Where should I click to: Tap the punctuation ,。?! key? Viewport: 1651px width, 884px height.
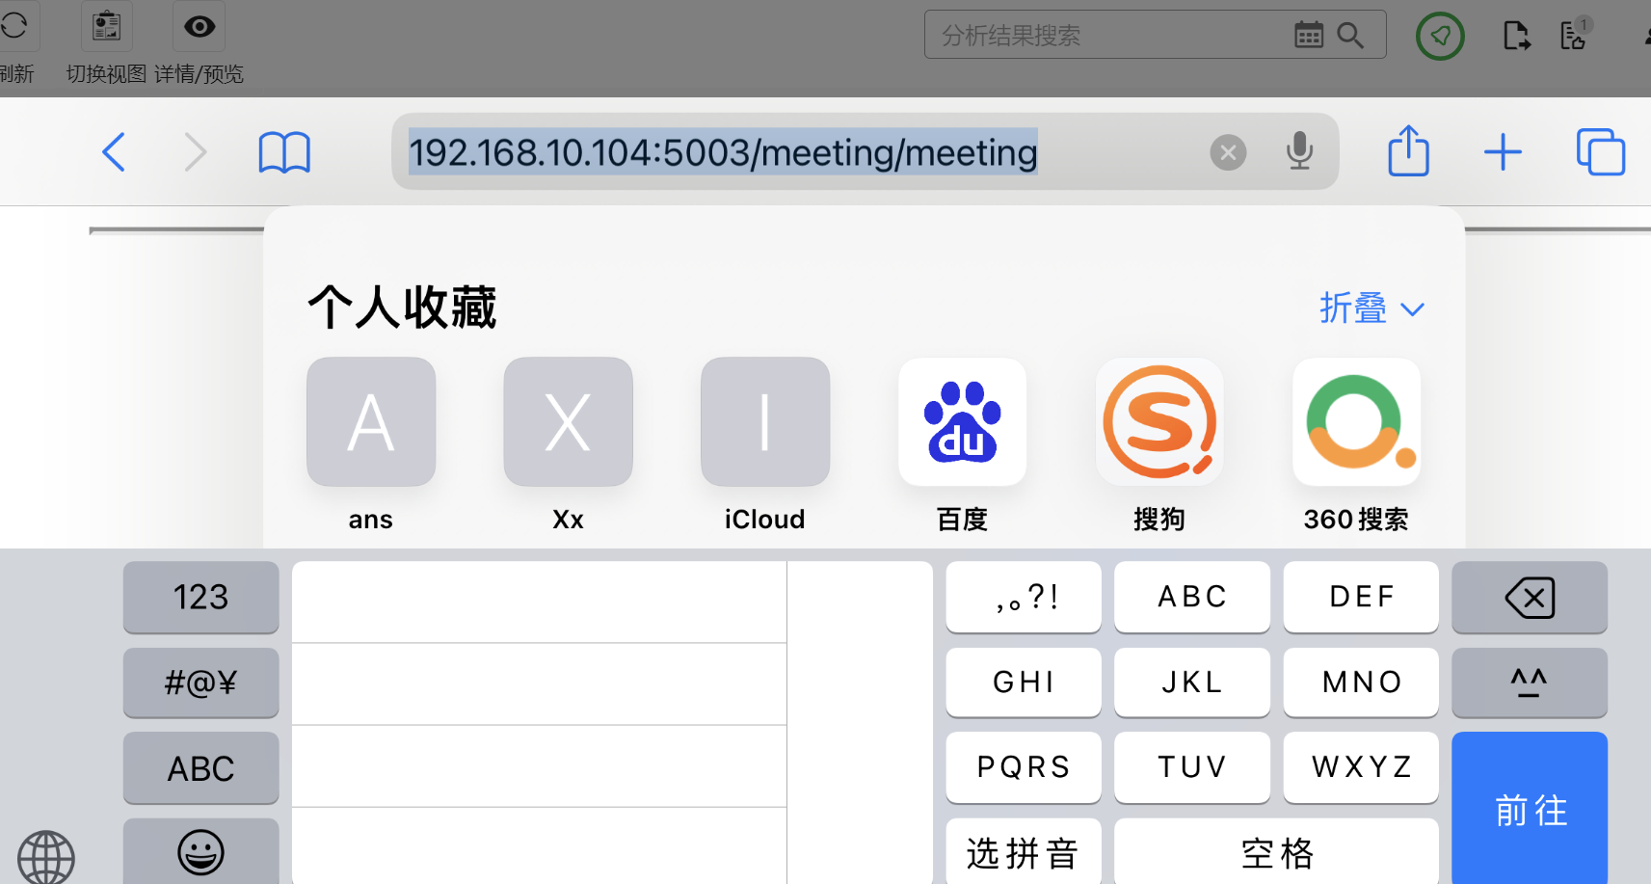point(1024,597)
